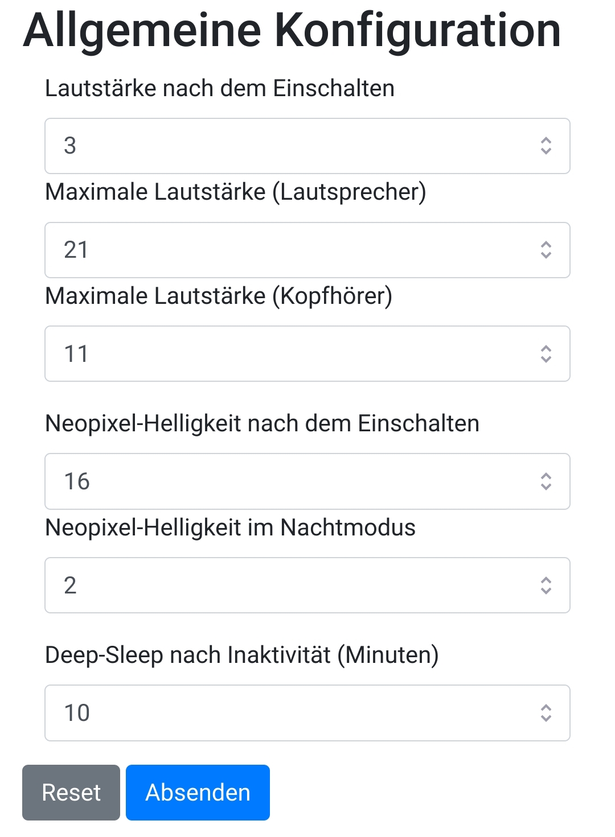Increase Lautstärke nach dem Einschalten with up arrow
The width and height of the screenshot is (615, 837).
546,140
